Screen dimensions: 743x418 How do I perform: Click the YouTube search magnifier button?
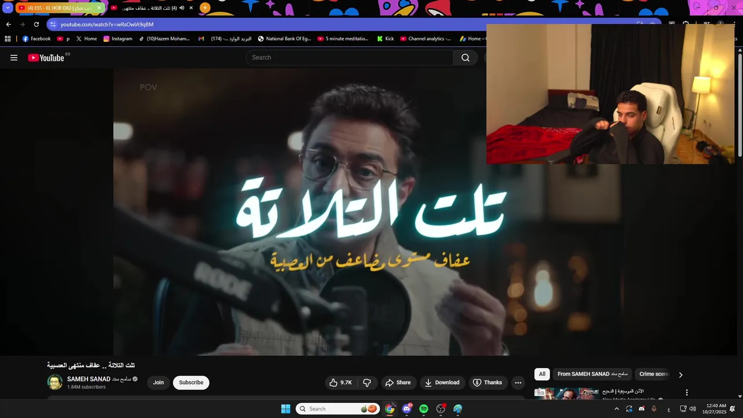coord(466,57)
